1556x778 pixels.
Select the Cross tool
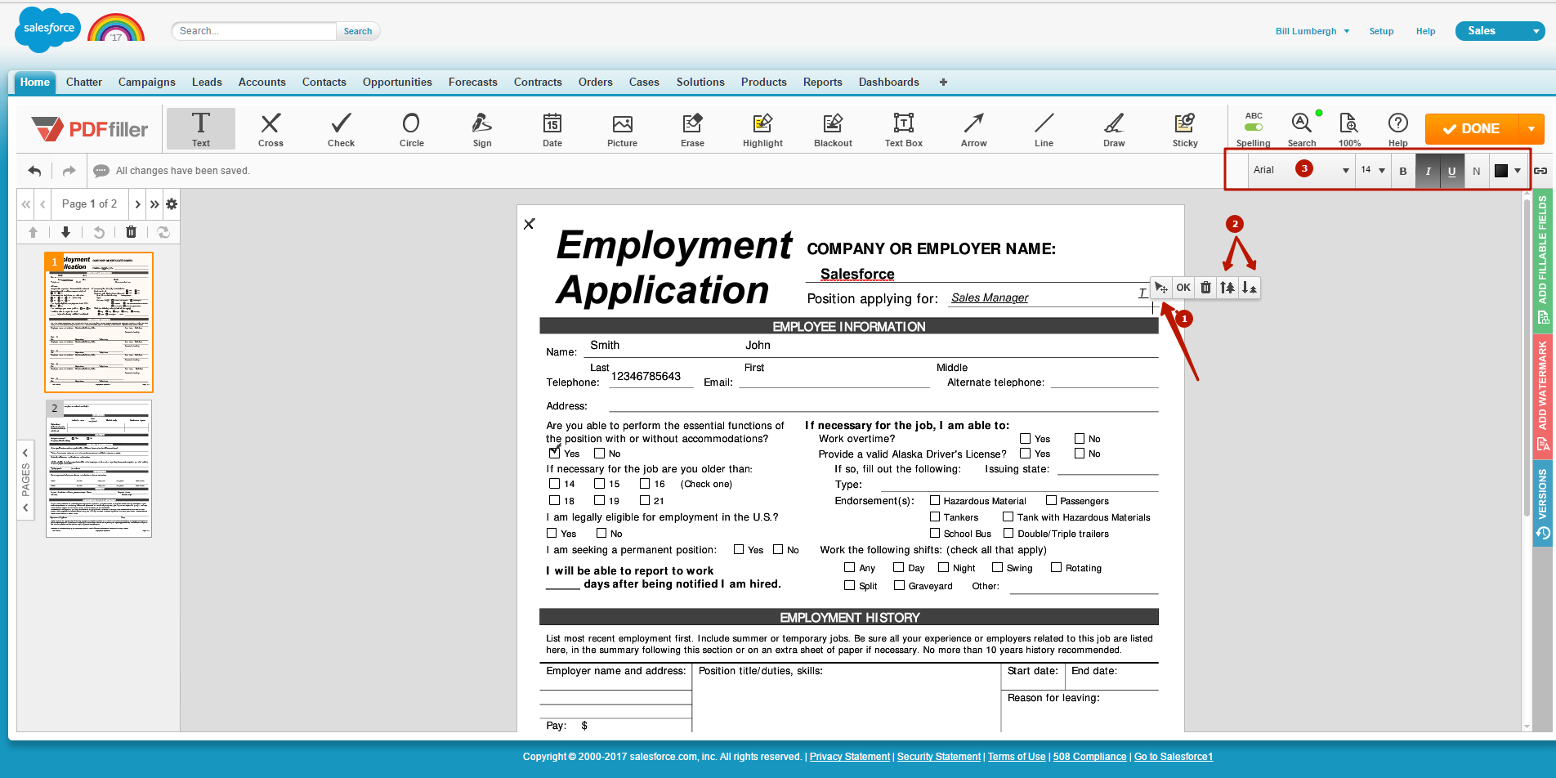click(271, 129)
